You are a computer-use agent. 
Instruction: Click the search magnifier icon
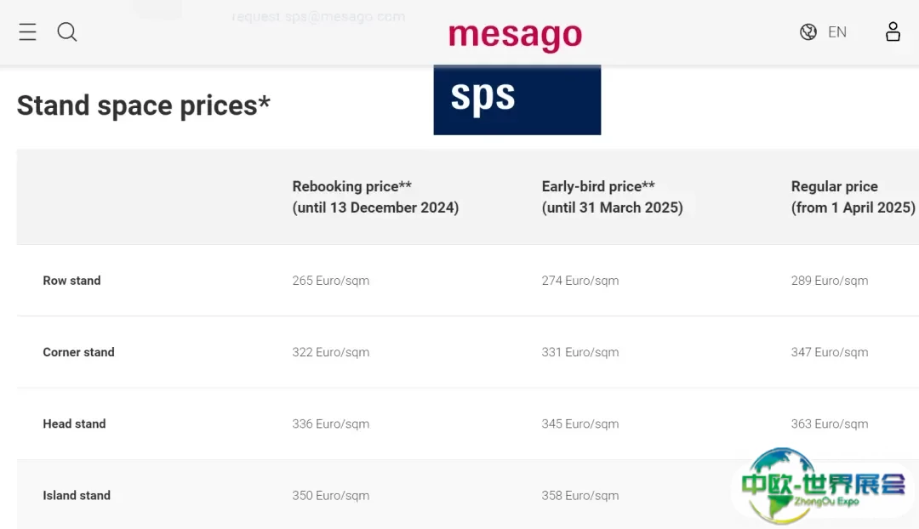click(67, 32)
